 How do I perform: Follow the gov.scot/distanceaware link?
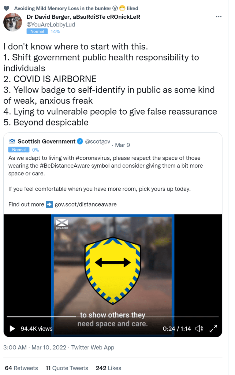tap(86, 204)
